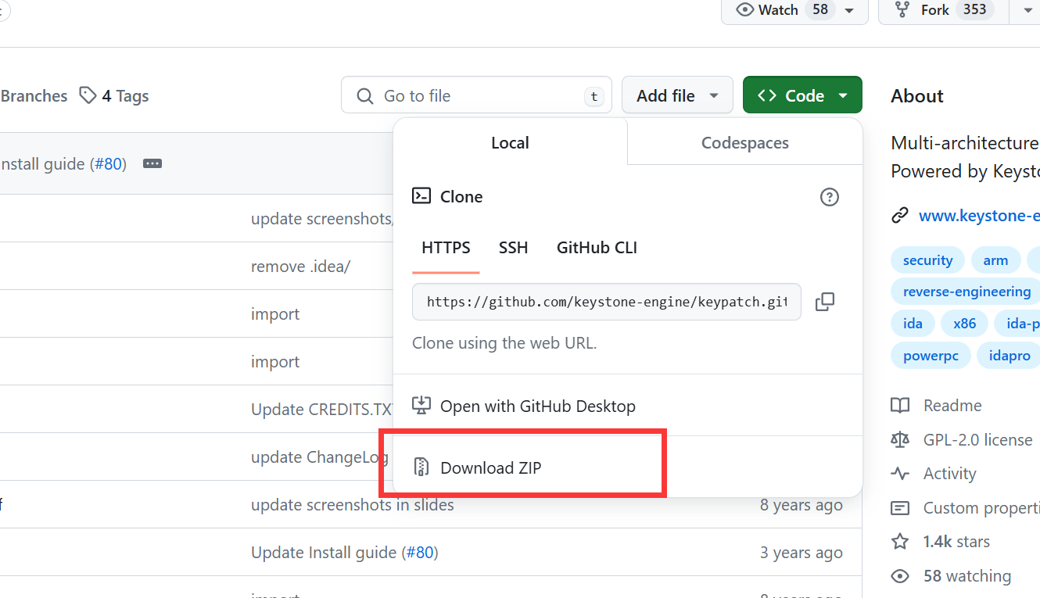1040x598 pixels.
Task: Click the '8 years ago' timestamp
Action: [x=802, y=504]
